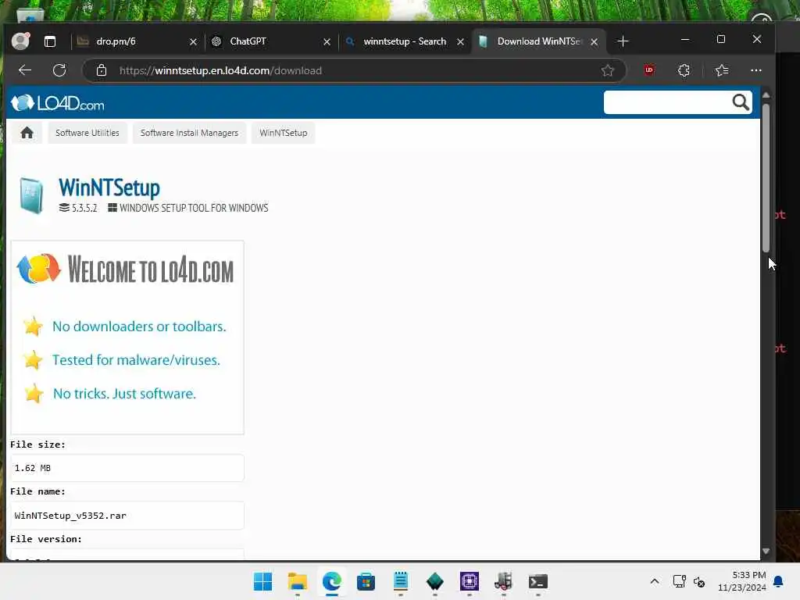Click the search magnifier on LO4D
Screen dimensions: 800x600
741,102
